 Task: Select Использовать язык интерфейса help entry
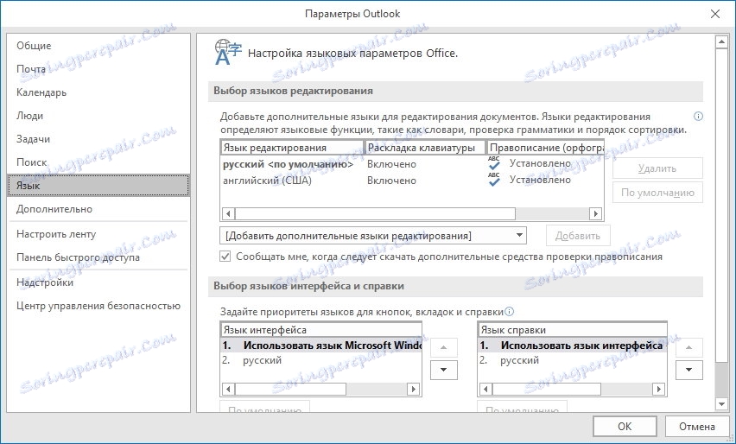tap(572, 346)
